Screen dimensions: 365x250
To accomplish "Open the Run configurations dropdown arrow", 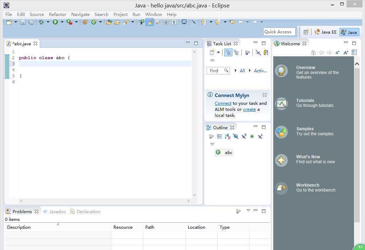I will pos(62,22).
